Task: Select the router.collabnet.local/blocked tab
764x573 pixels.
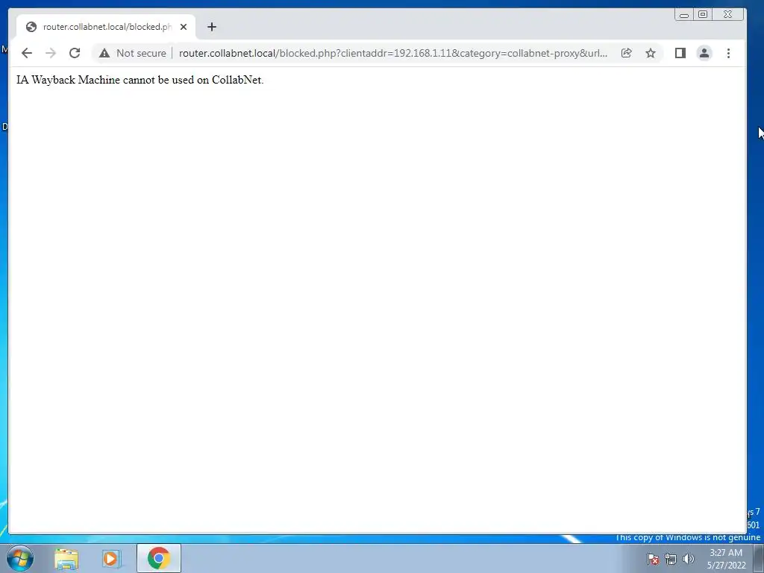Action: pyautogui.click(x=106, y=27)
